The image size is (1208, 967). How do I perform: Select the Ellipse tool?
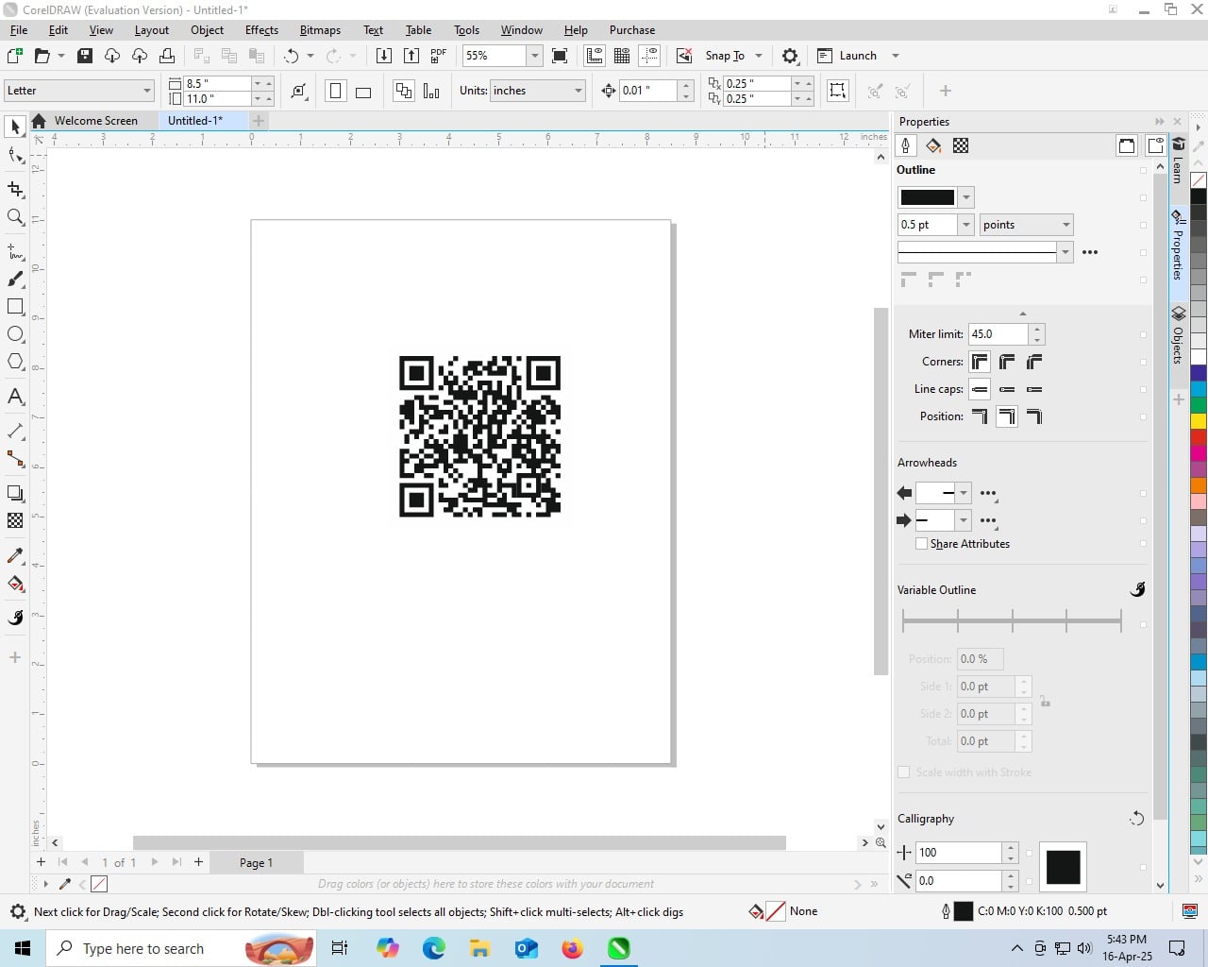click(15, 334)
